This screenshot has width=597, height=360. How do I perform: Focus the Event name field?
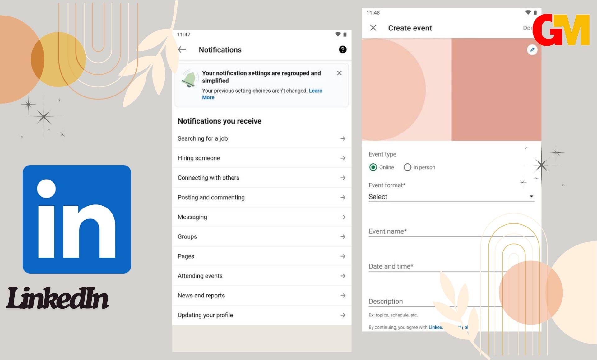click(x=451, y=231)
